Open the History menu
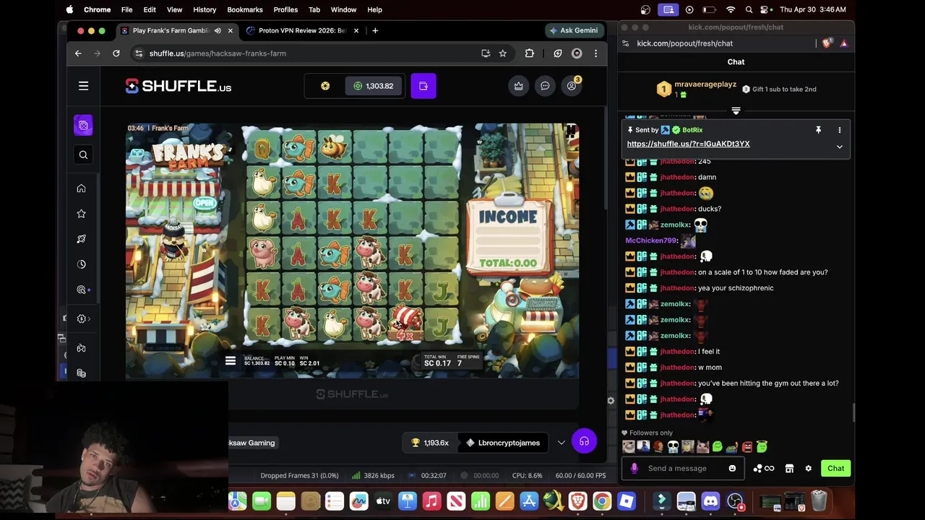Screen dimensions: 925x520 click(x=205, y=9)
